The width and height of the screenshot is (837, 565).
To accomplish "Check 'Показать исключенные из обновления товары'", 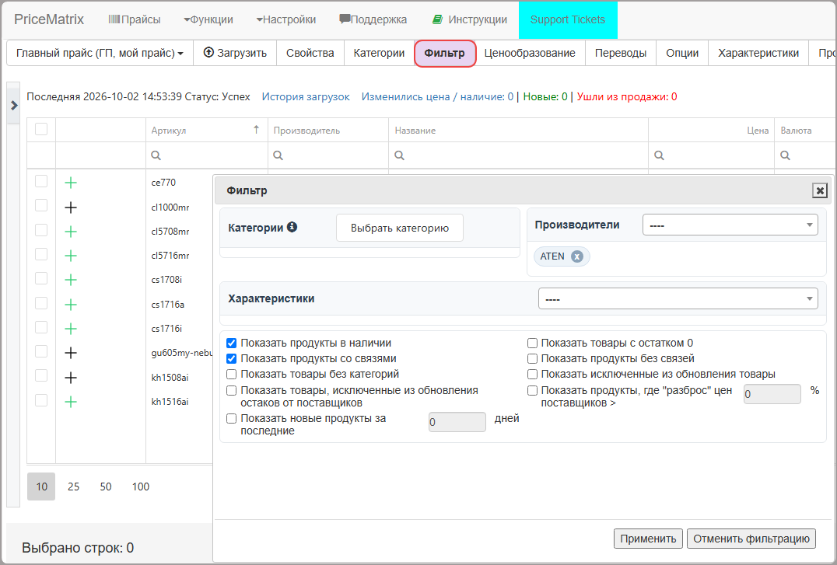I will click(532, 374).
